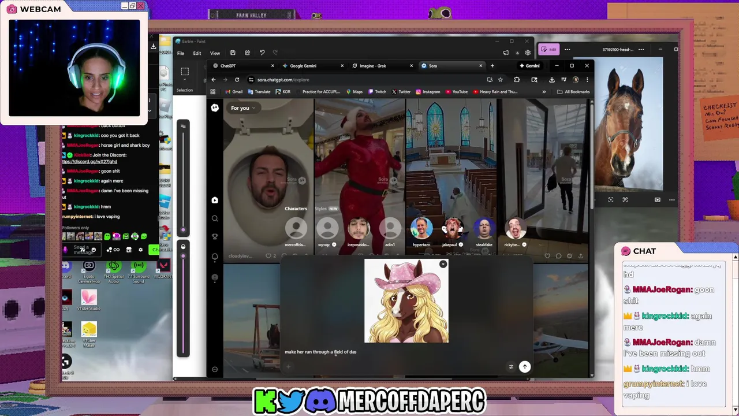Remove the attached horse image
The height and width of the screenshot is (416, 739).
click(x=443, y=264)
